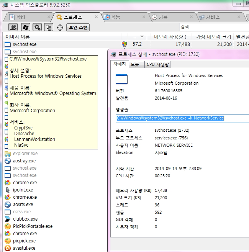Viewport: 249px width, 252px height.
Task: Close the 서비스 tab
Action: tap(239, 17)
